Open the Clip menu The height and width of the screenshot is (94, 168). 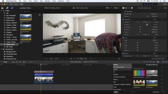[41, 1]
